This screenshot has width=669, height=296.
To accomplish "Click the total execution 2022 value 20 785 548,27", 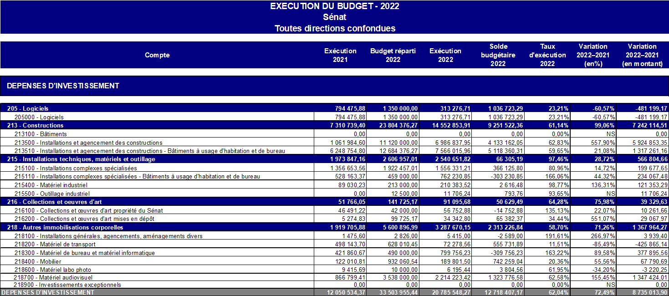I will pos(445,292).
